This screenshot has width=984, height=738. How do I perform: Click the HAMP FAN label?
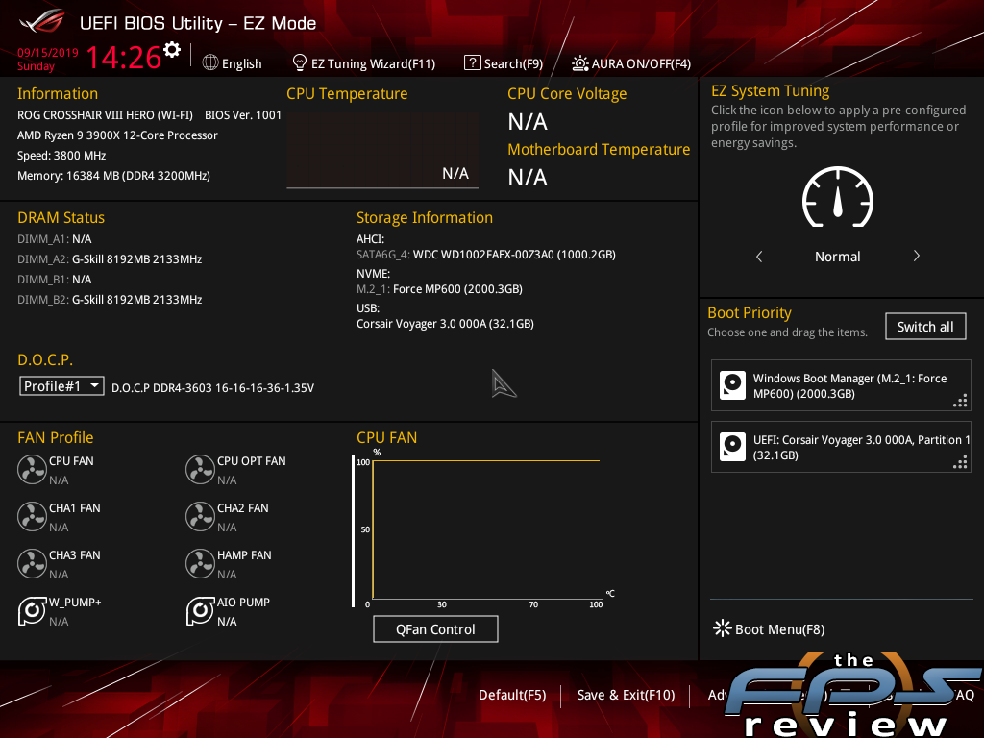(244, 554)
